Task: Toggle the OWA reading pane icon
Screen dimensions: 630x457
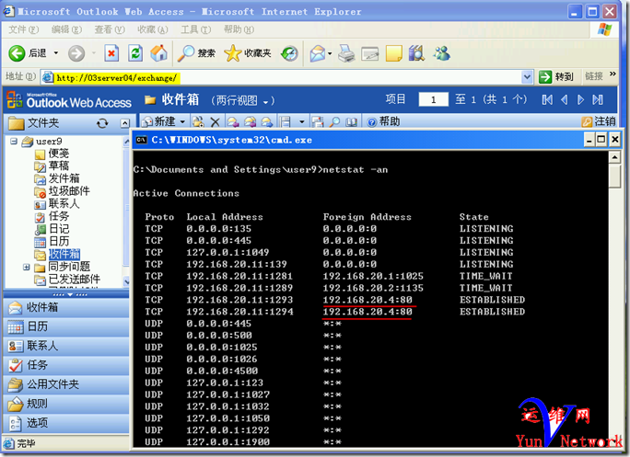Action: 286,121
